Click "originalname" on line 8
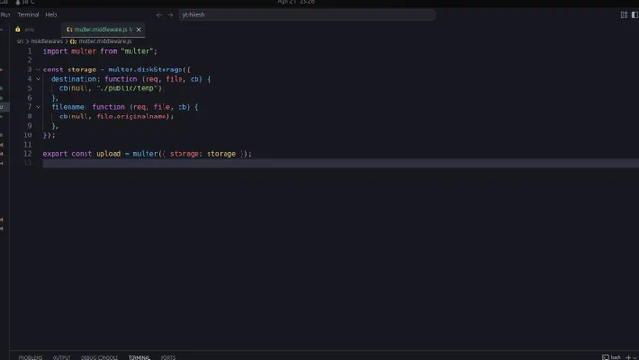 click(141, 117)
